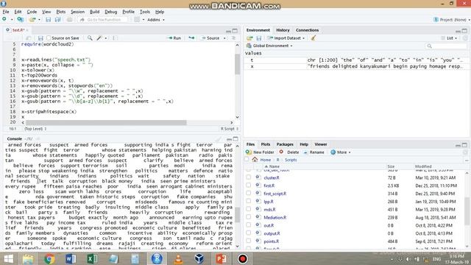
Task: Click the Print icon in main toolbar
Action: pos(69,20)
